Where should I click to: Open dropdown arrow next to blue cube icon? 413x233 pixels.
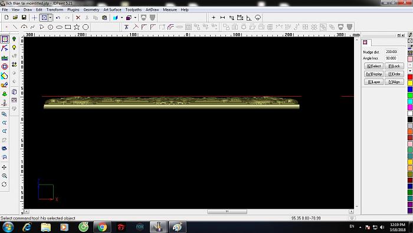[x=122, y=18]
